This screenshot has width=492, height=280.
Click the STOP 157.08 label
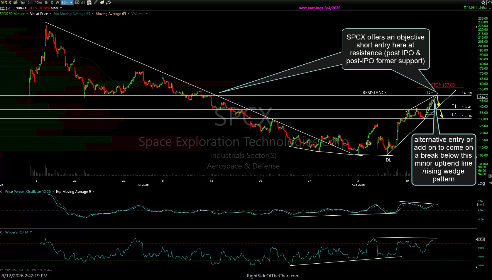[x=443, y=85]
